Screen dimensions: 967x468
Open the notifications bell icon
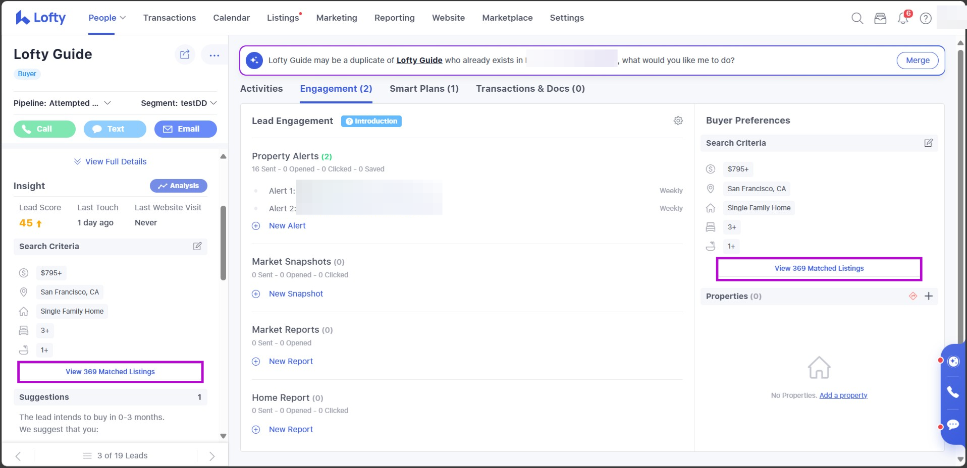tap(903, 19)
